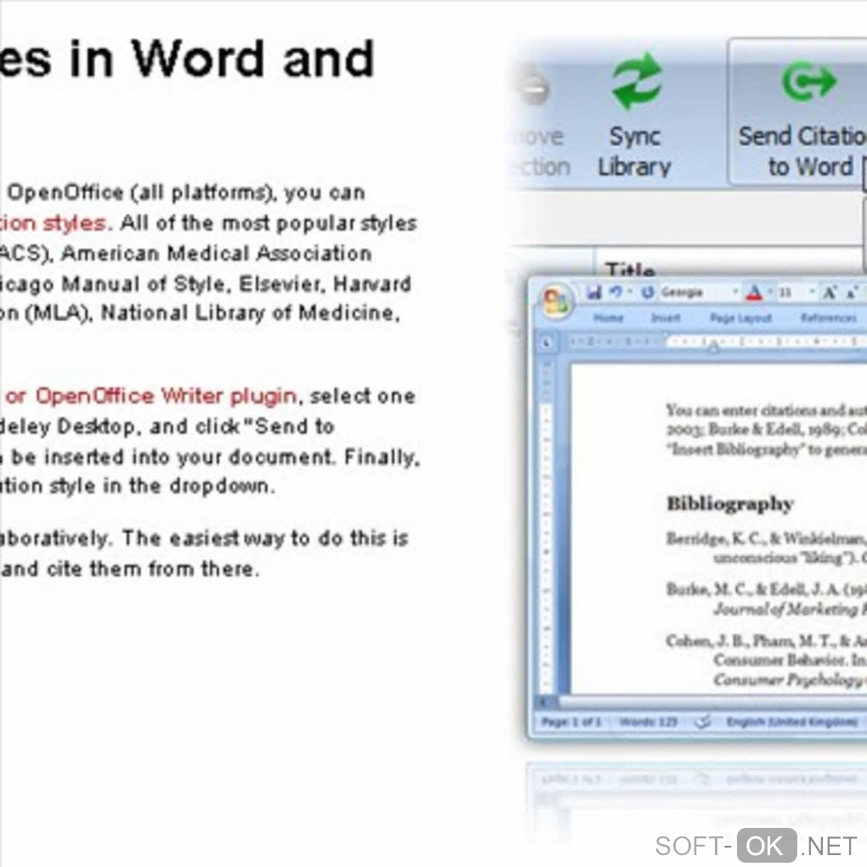Click the red "styles" link

(x=74, y=224)
